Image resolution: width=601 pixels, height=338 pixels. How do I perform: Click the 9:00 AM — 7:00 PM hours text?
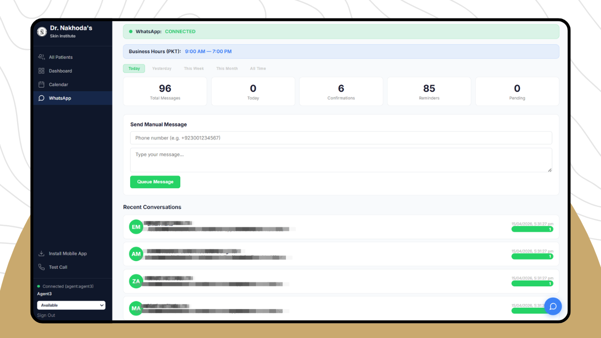tap(208, 52)
